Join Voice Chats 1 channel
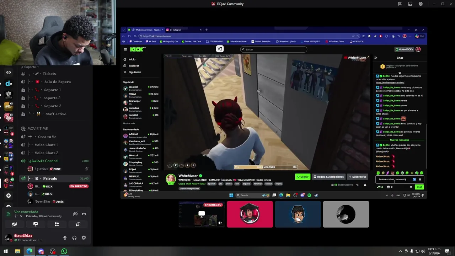 click(55, 145)
